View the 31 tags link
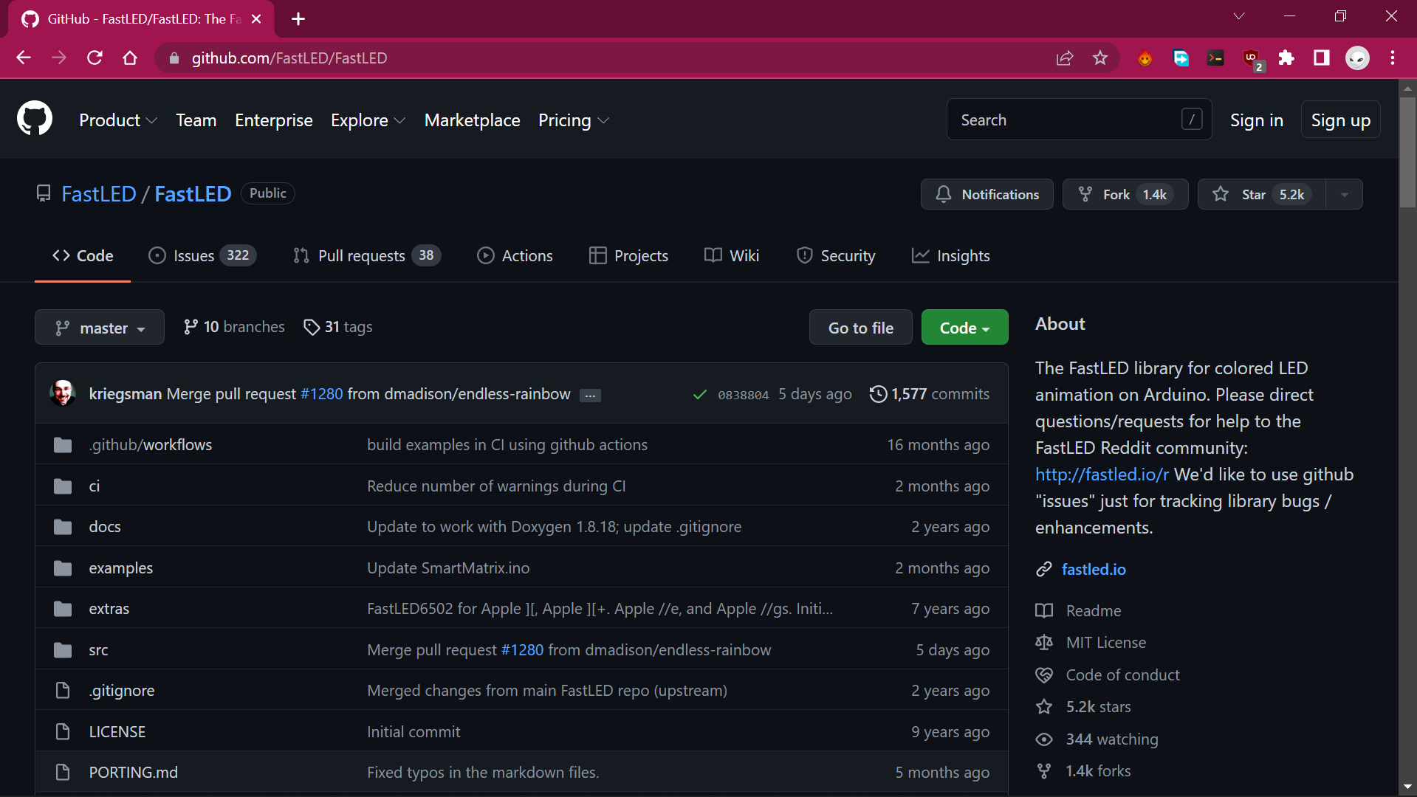 coord(338,327)
